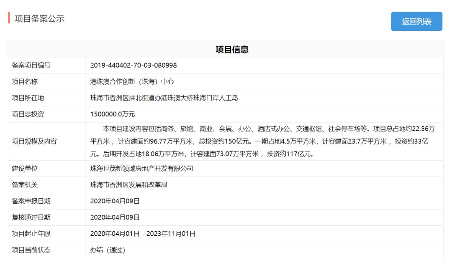Select the project duration 2020年04月01日 - 2023年11月01日
Viewport: 452px width, 260px height.
coord(144,234)
